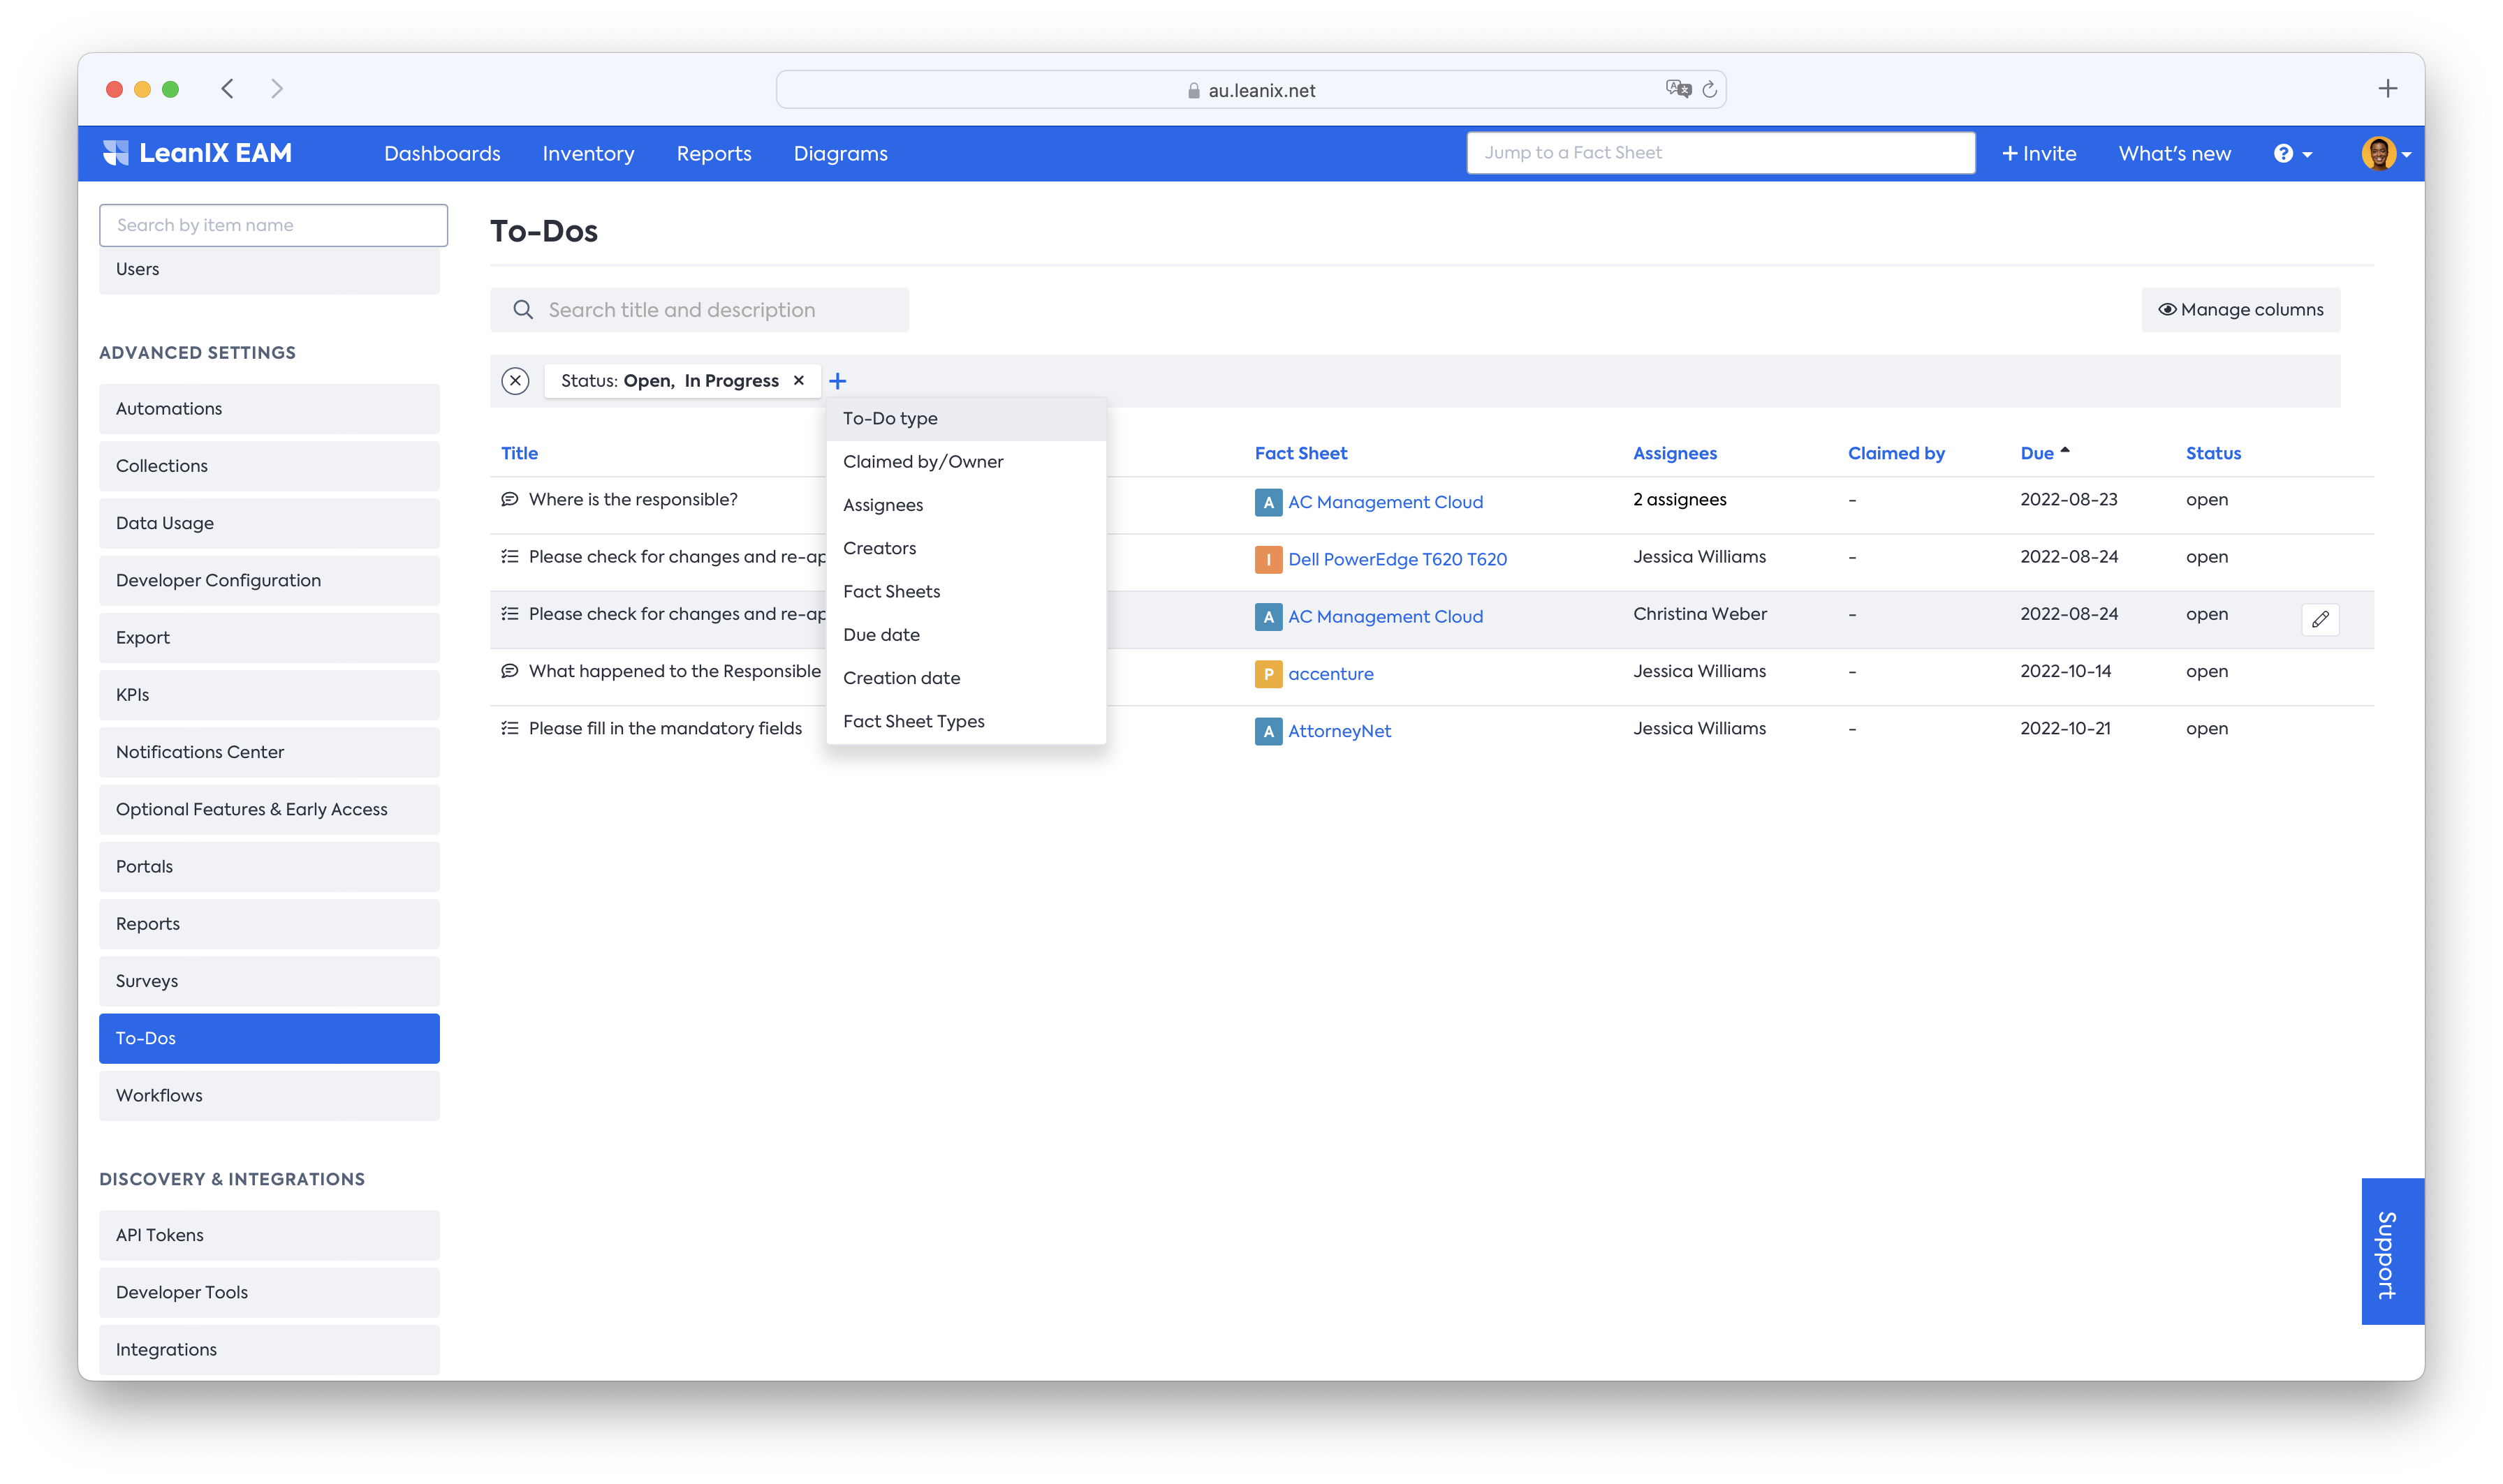Remove the Status filter chip

click(798, 380)
